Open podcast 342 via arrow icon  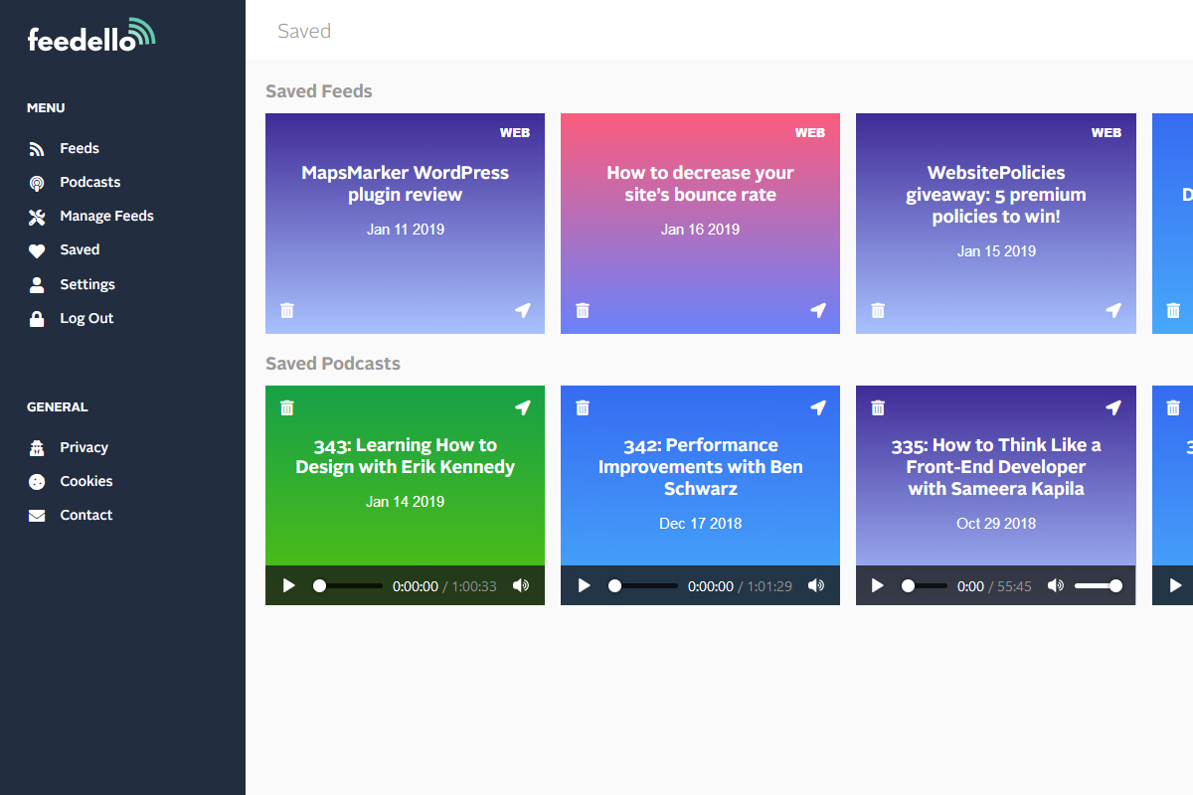pyautogui.click(x=818, y=407)
